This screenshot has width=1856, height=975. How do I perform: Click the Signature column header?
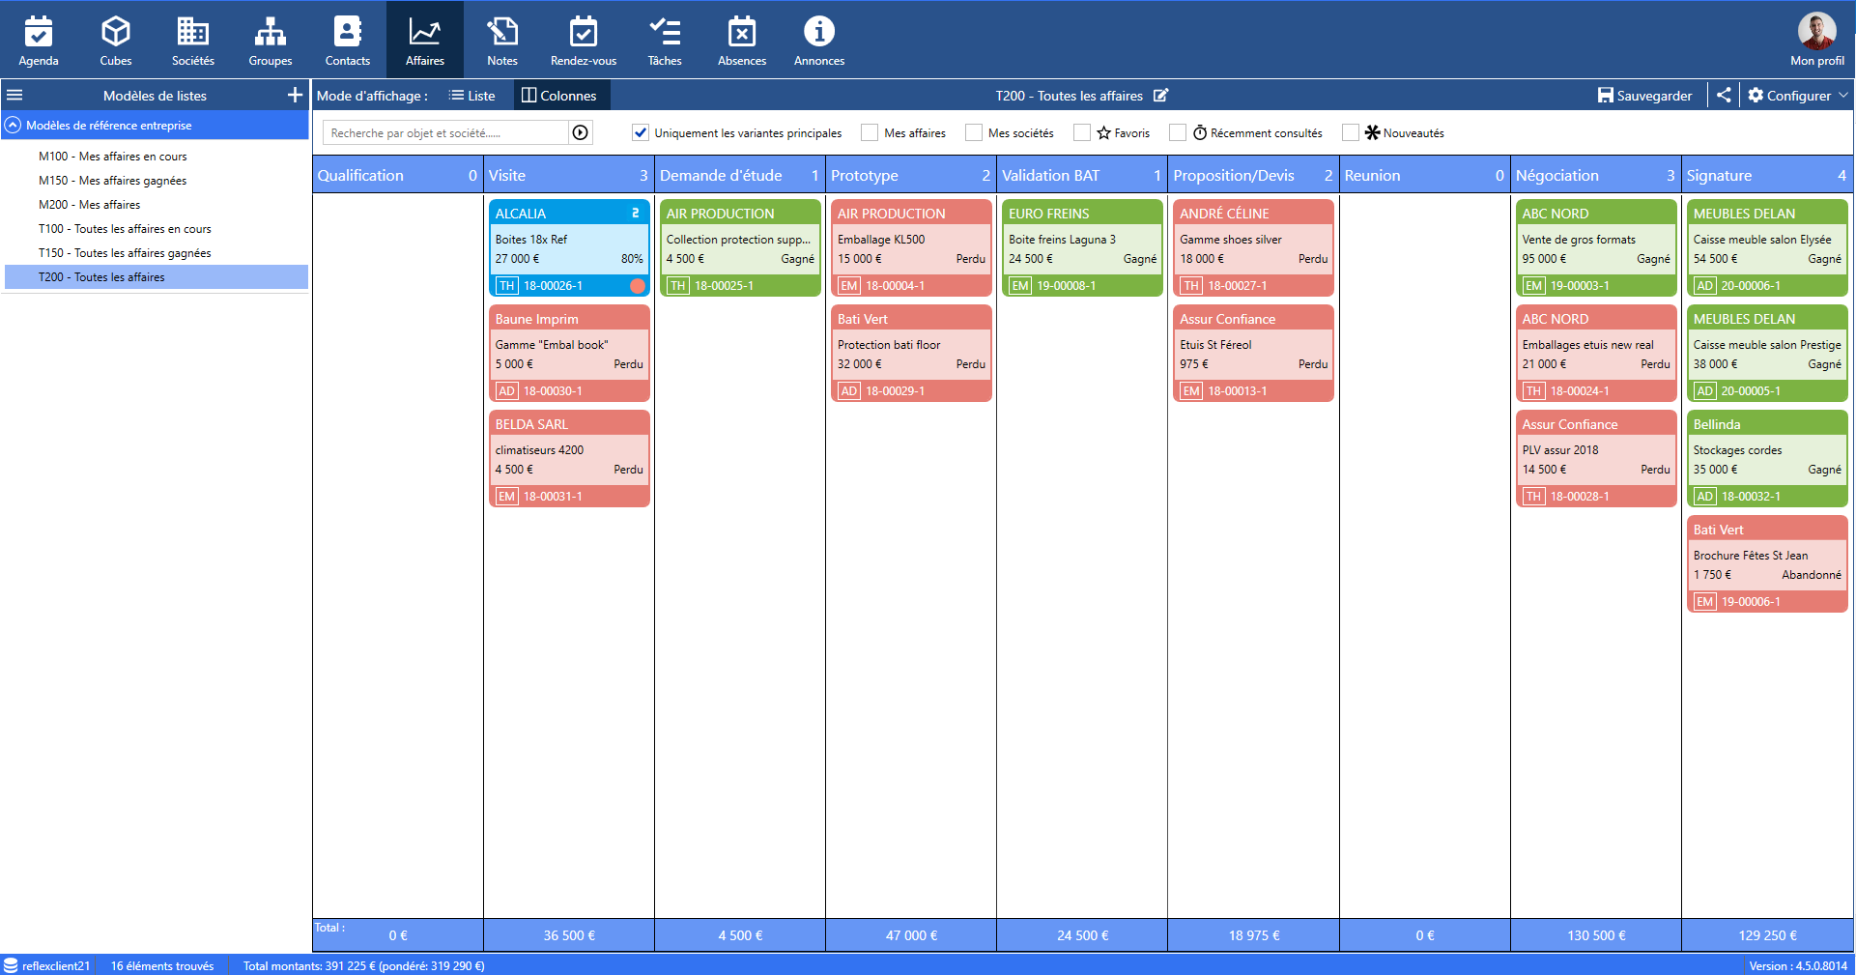(x=1766, y=175)
